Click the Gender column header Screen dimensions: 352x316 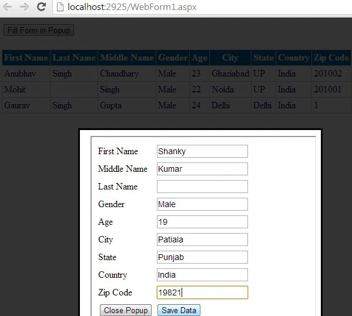(173, 58)
